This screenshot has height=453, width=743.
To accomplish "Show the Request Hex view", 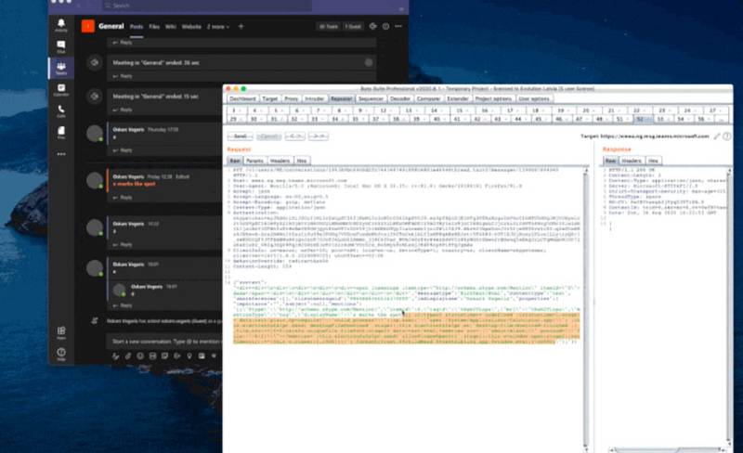I will (302, 161).
